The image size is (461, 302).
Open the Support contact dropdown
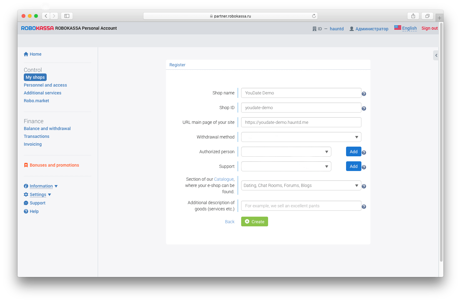(286, 166)
